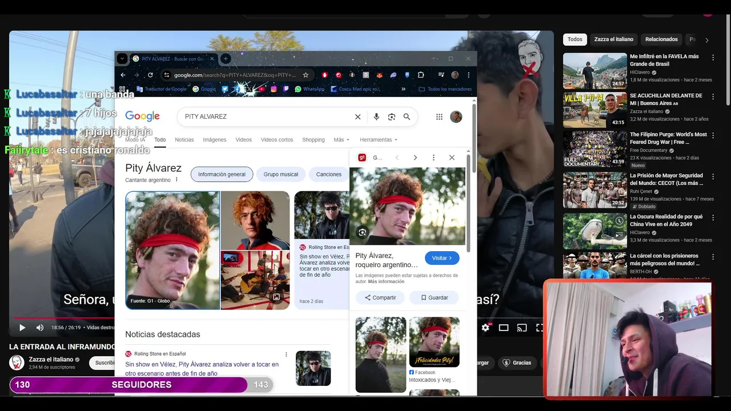
Task: Submit search with magnifier icon
Action: click(407, 116)
